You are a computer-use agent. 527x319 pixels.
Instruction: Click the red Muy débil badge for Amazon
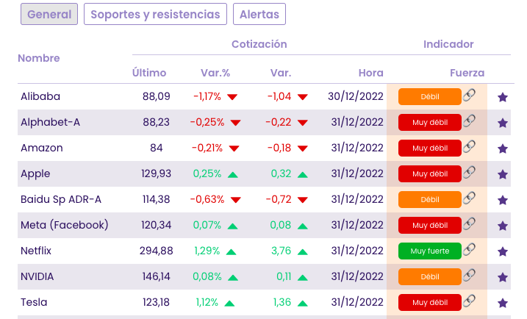tap(429, 148)
